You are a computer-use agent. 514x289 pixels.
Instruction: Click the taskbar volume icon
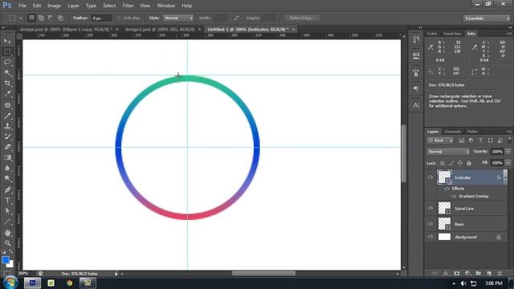coord(463,283)
